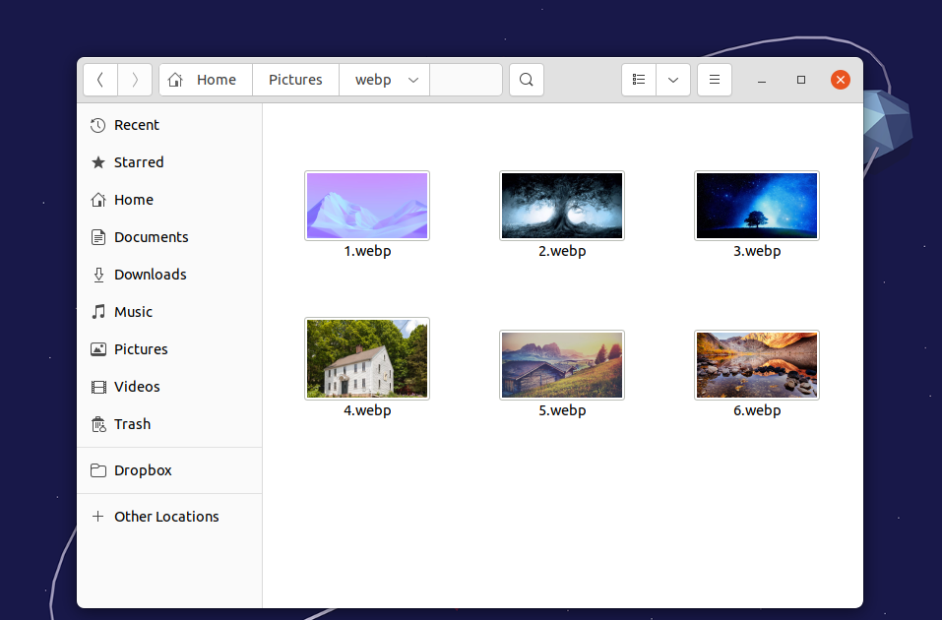Click the Videos film icon

pyautogui.click(x=97, y=387)
